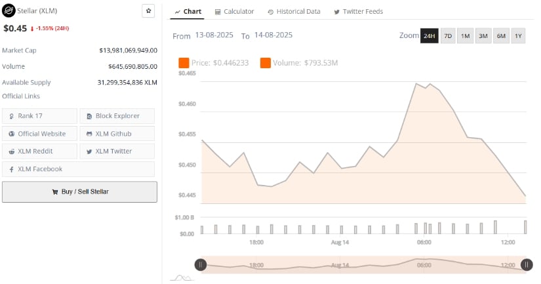
Task: Open the XLM Facebook link
Action: click(x=78, y=169)
